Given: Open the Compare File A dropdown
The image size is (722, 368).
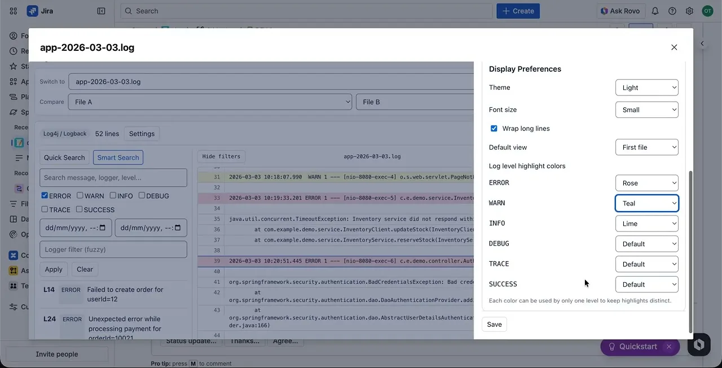Looking at the screenshot, I should point(210,102).
